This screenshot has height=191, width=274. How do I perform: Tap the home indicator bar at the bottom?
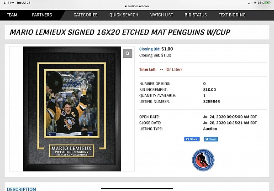pos(137,188)
